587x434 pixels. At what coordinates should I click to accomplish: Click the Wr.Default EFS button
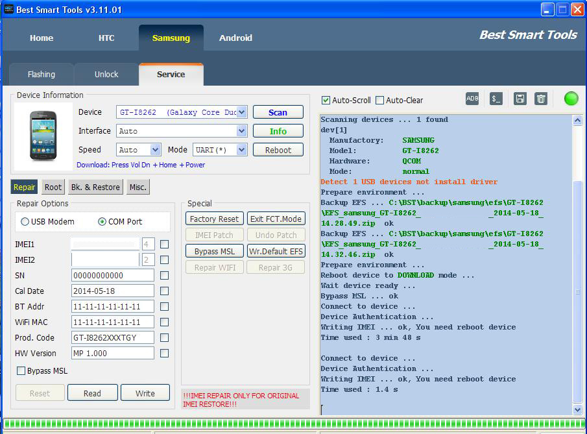click(x=276, y=251)
